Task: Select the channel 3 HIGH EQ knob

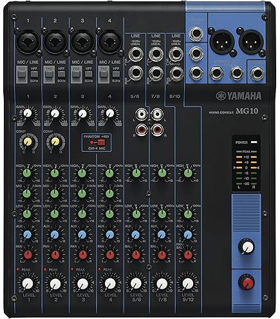Action: [x=82, y=173]
